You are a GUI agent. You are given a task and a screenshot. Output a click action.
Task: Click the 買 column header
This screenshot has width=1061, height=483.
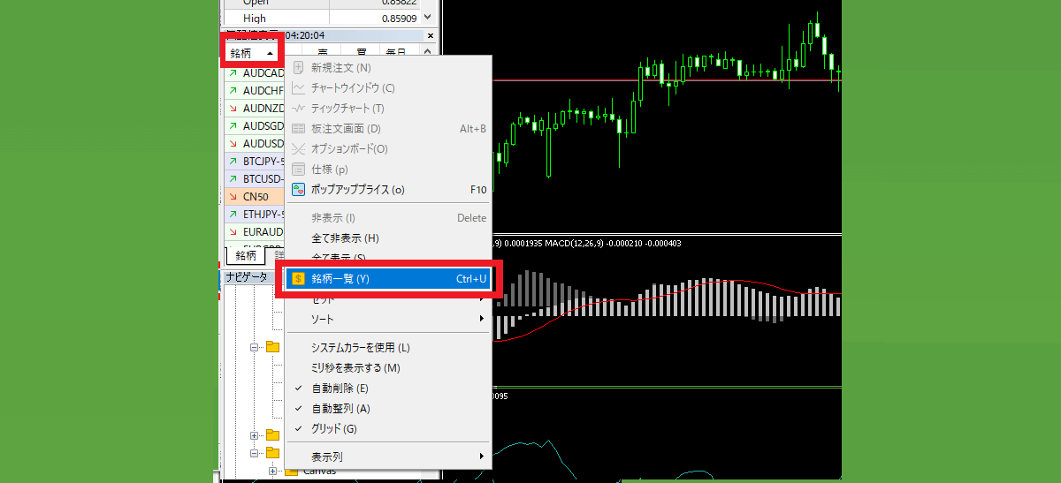click(x=362, y=53)
